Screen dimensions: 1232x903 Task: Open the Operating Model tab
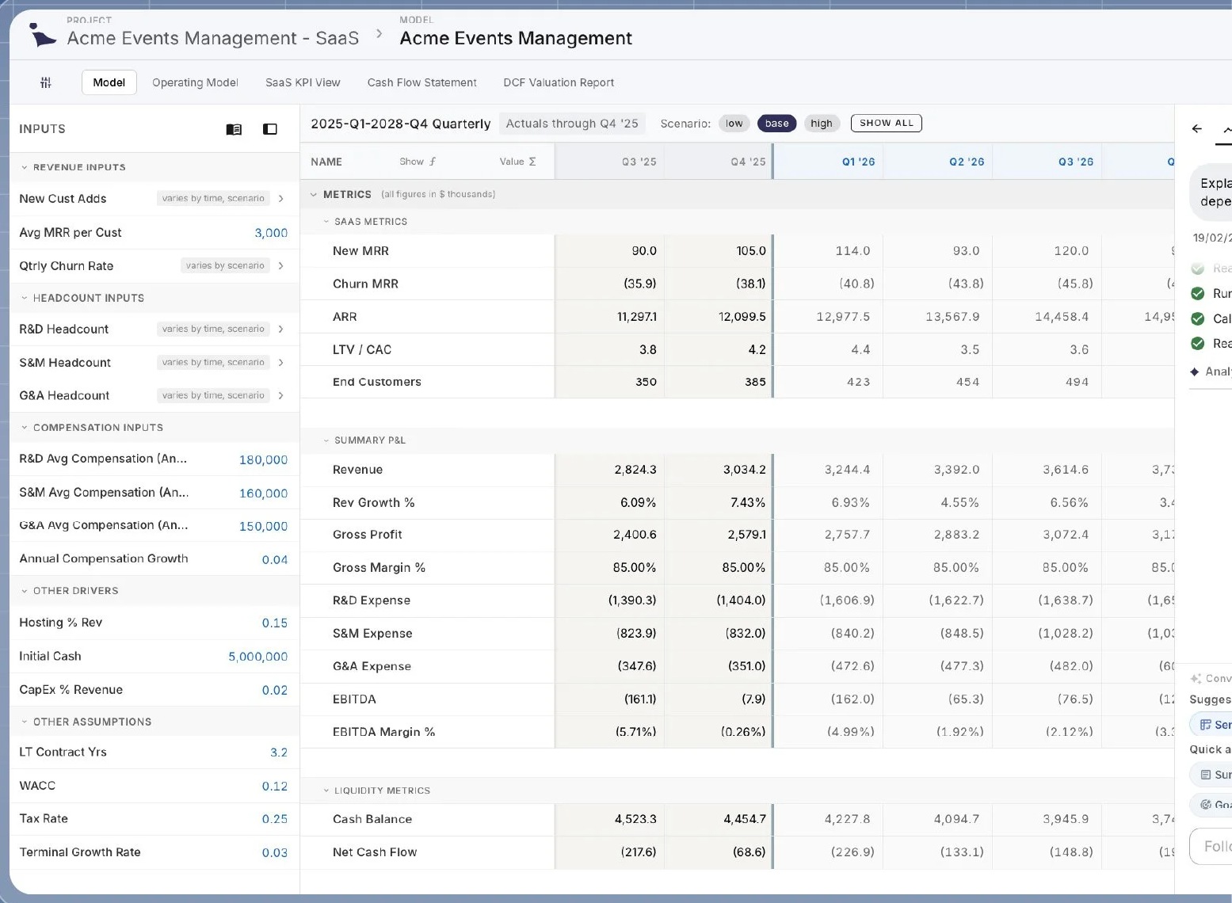[x=195, y=82]
